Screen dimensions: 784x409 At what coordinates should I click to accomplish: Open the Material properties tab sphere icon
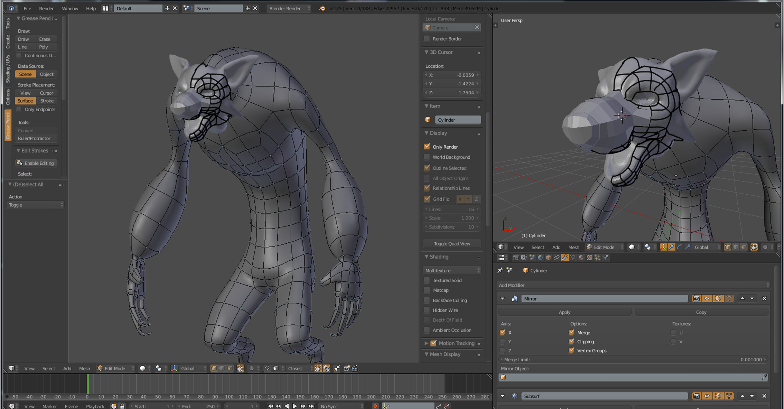(581, 258)
